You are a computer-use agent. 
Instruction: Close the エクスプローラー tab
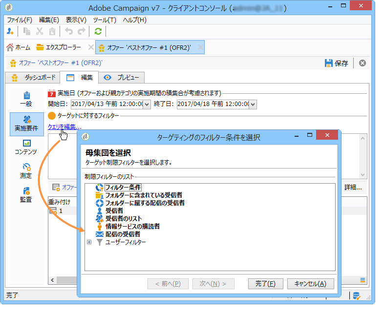[x=91, y=47]
